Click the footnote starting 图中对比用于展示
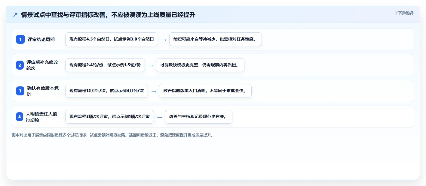This screenshot has height=186, width=426. coord(113,135)
